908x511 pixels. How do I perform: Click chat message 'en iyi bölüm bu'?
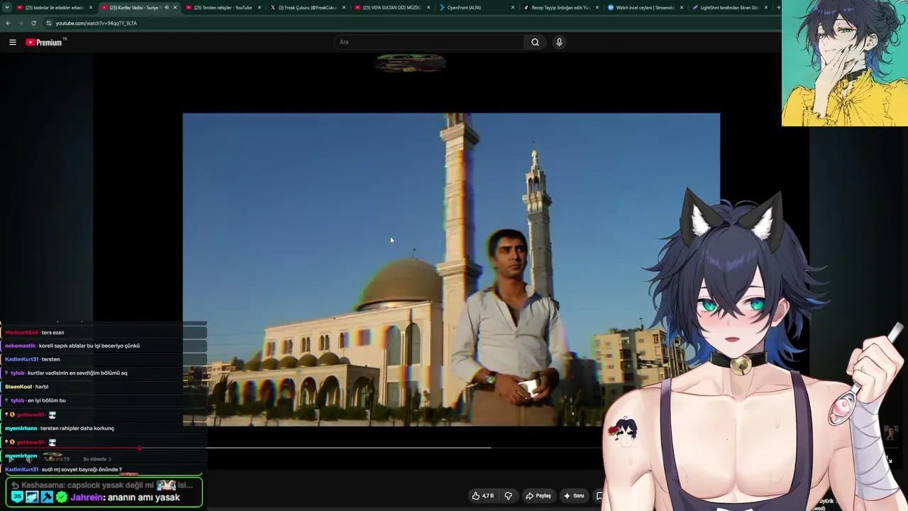pyautogui.click(x=47, y=400)
